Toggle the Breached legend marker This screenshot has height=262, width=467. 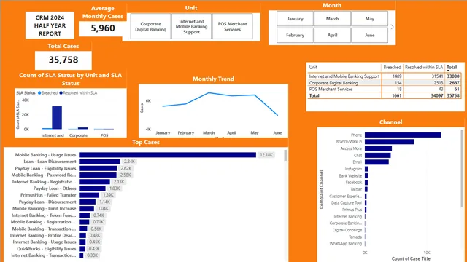pos(39,93)
